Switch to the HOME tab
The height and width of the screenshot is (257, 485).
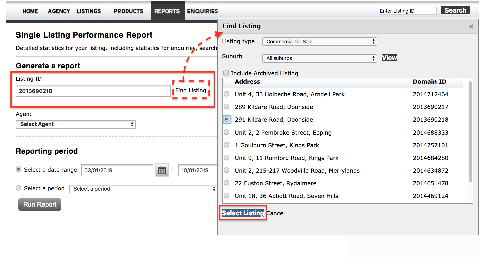point(30,11)
